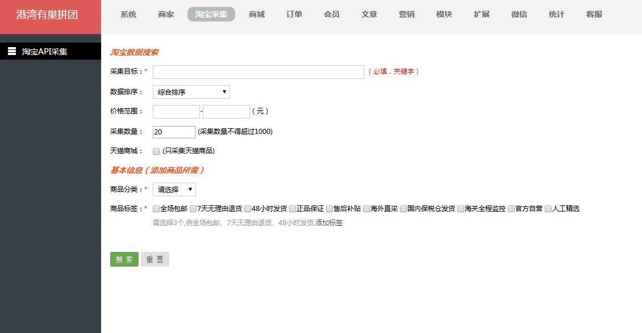The height and width of the screenshot is (333, 642).
Task: Click the hamburger icon beside 淘宝API采集
Action: pyautogui.click(x=12, y=51)
